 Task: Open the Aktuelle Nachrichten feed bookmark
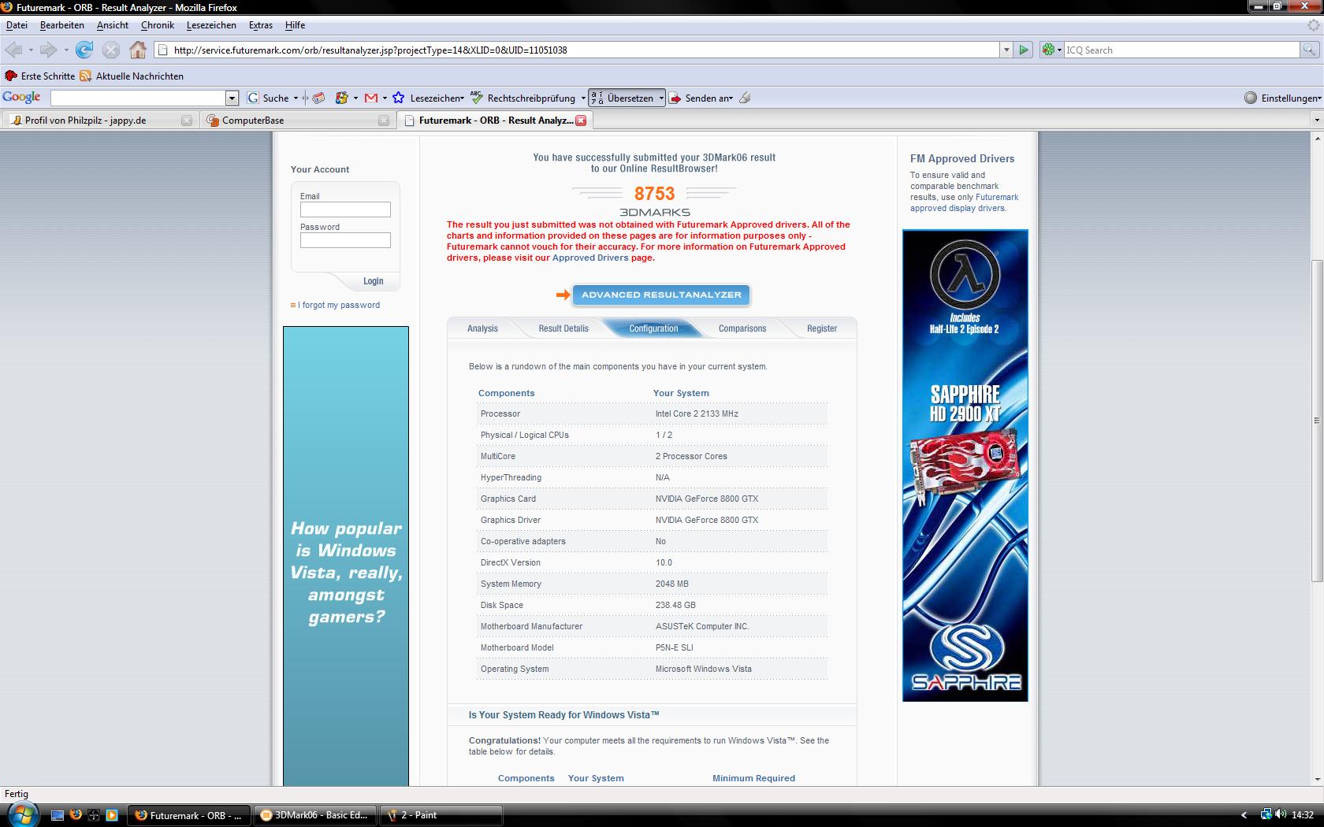coord(132,76)
